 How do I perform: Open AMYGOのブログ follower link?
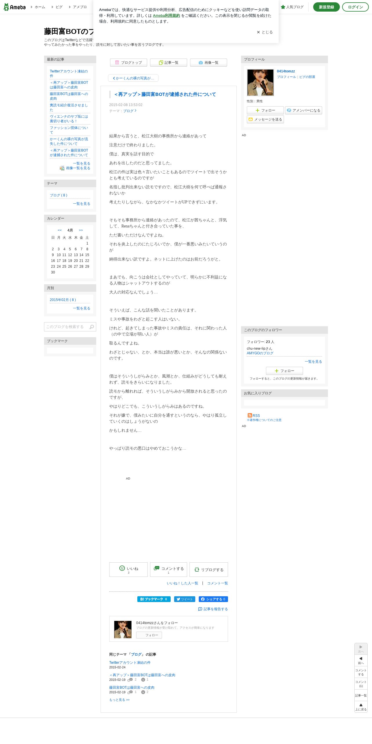pyautogui.click(x=260, y=353)
